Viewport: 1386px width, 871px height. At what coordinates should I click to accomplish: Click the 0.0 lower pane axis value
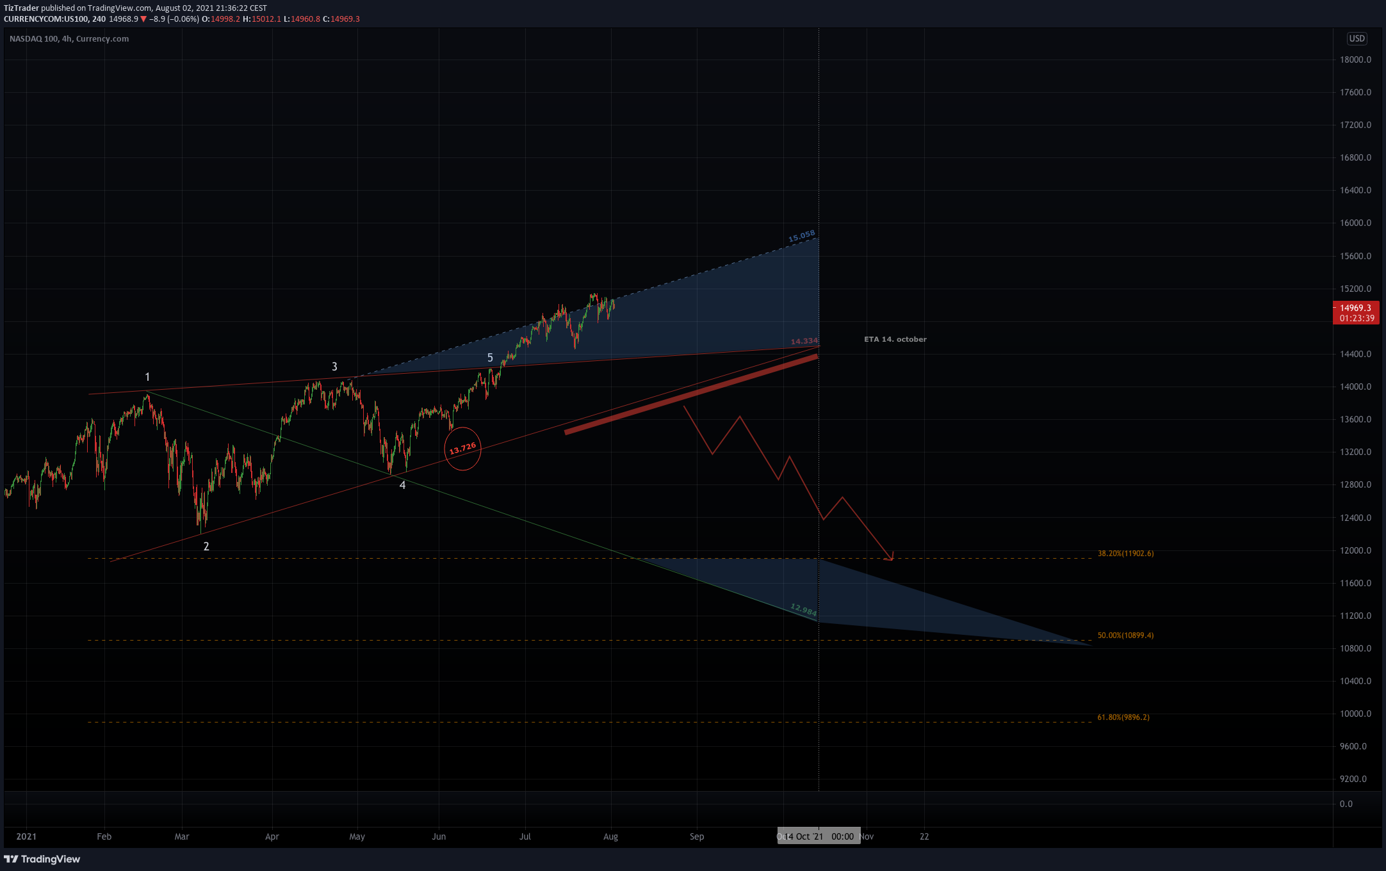1346,804
